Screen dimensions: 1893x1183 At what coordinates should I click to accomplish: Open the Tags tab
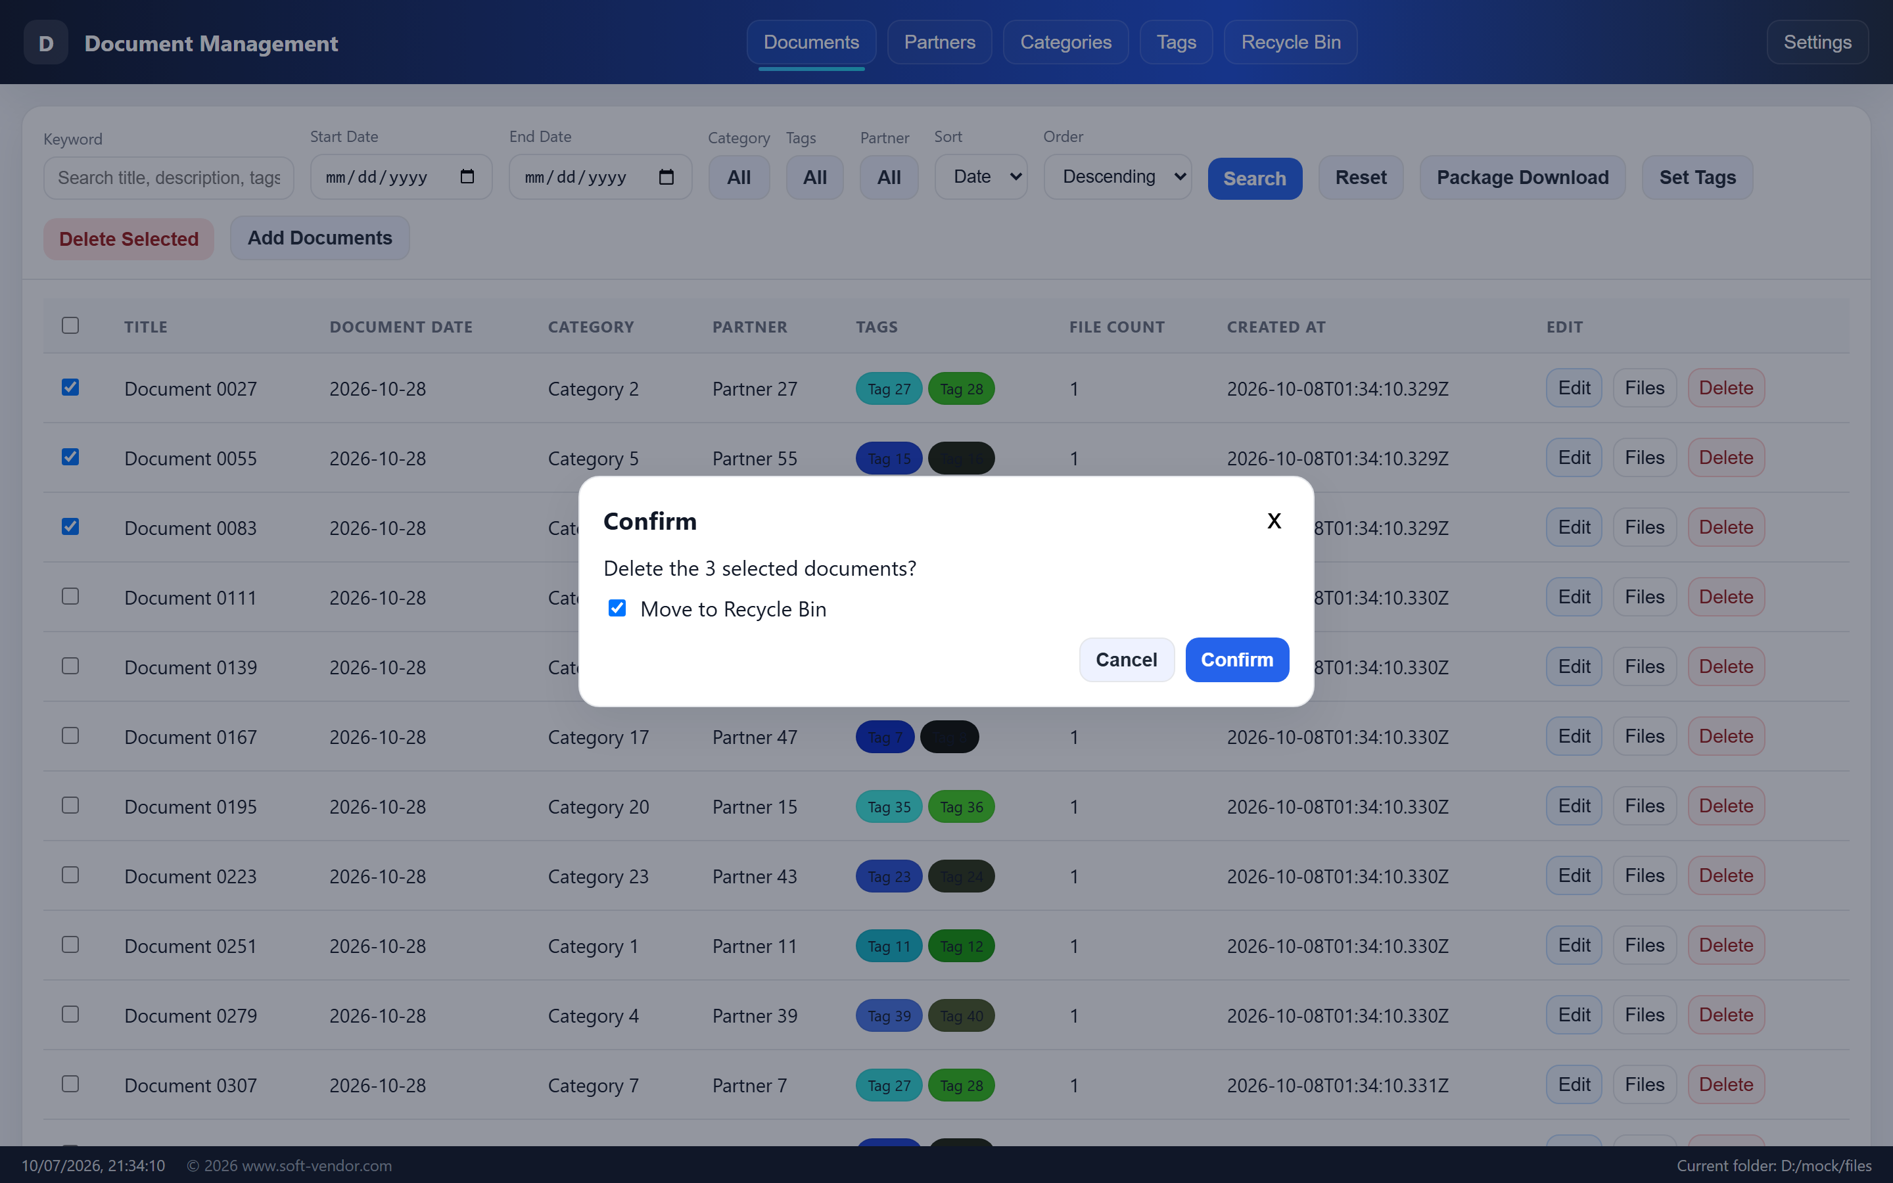click(1177, 42)
